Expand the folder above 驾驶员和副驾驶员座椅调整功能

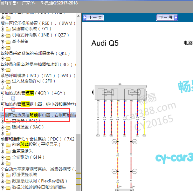(x=2, y=59)
